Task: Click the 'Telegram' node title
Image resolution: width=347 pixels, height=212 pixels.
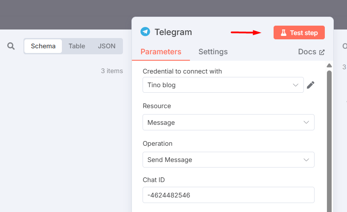Action: (173, 32)
